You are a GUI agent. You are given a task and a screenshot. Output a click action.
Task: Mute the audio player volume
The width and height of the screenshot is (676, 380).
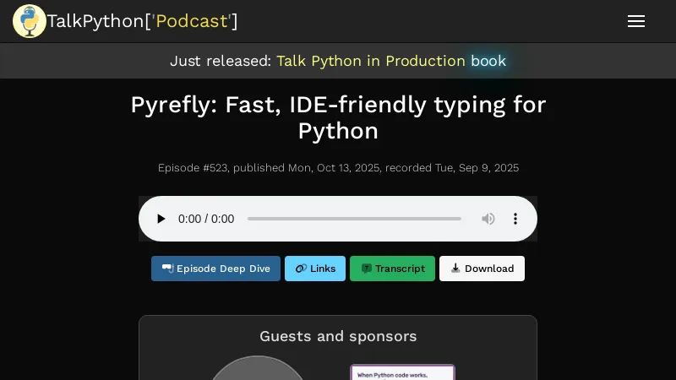tap(488, 219)
